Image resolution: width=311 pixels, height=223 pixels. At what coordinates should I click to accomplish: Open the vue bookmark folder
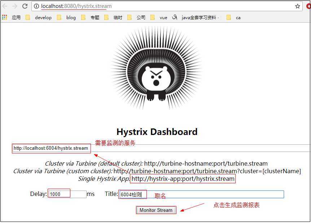(x=159, y=17)
